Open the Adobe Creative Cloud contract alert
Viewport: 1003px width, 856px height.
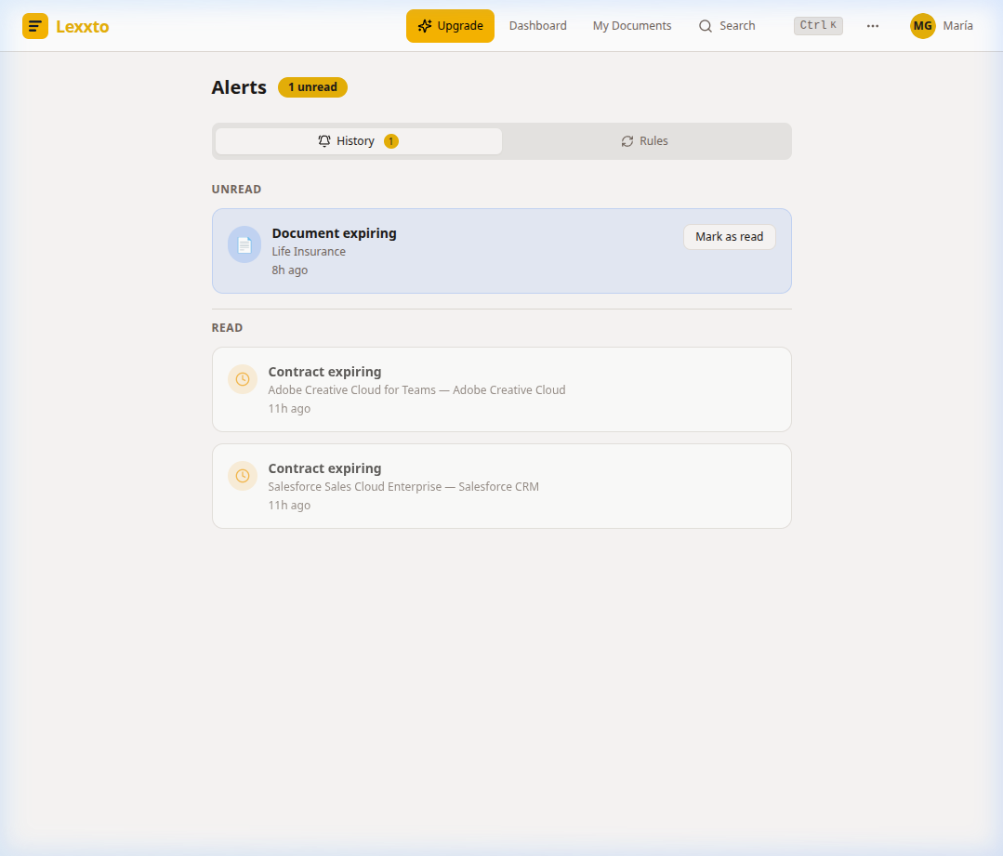tap(502, 389)
